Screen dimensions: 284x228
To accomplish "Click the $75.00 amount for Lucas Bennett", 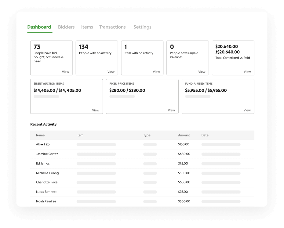I will coord(183,192).
